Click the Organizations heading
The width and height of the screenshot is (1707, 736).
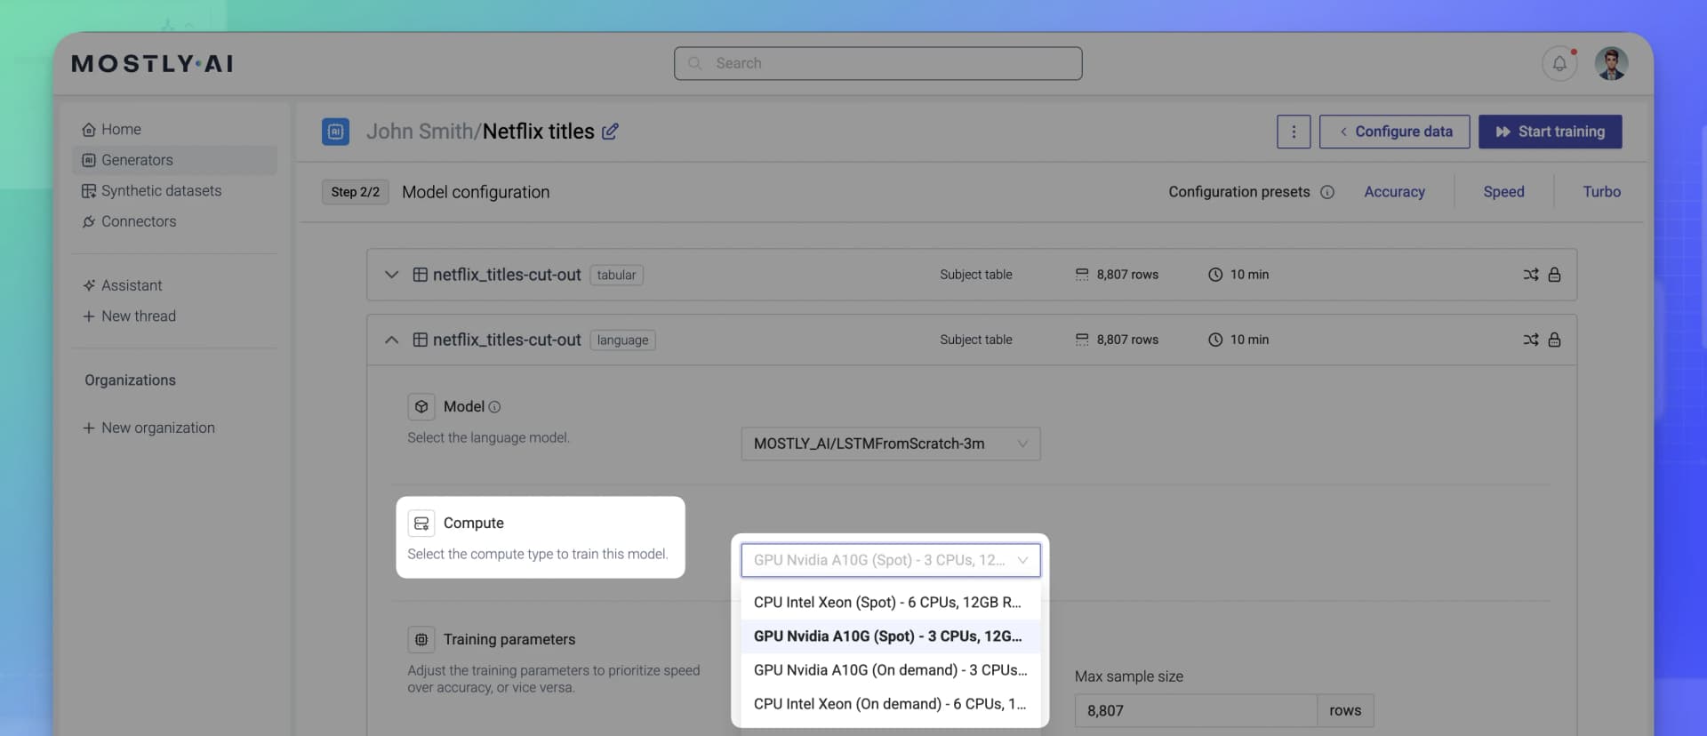[130, 380]
